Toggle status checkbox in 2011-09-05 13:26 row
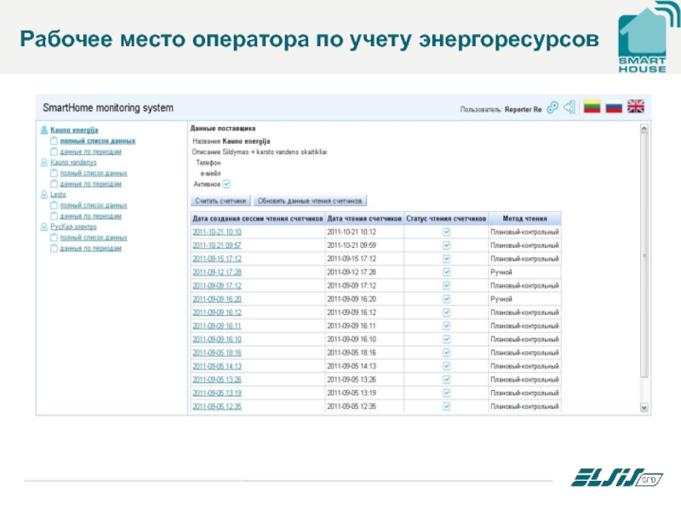This screenshot has height=511, width=681. pyautogui.click(x=446, y=380)
